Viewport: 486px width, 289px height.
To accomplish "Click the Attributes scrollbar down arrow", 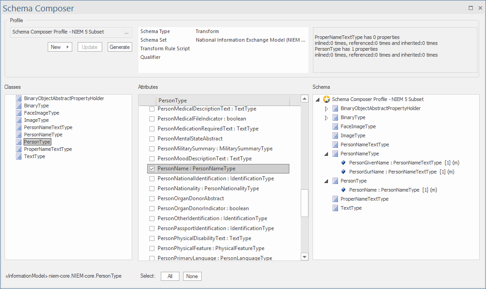I will [304, 256].
